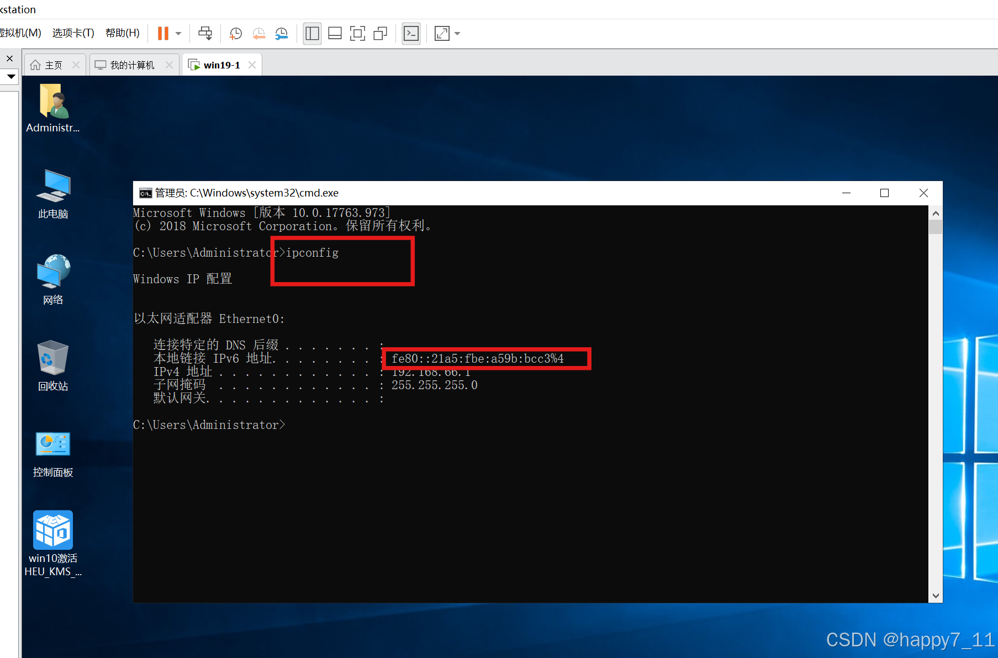Open the console view button
The image size is (998, 658).
(x=411, y=34)
